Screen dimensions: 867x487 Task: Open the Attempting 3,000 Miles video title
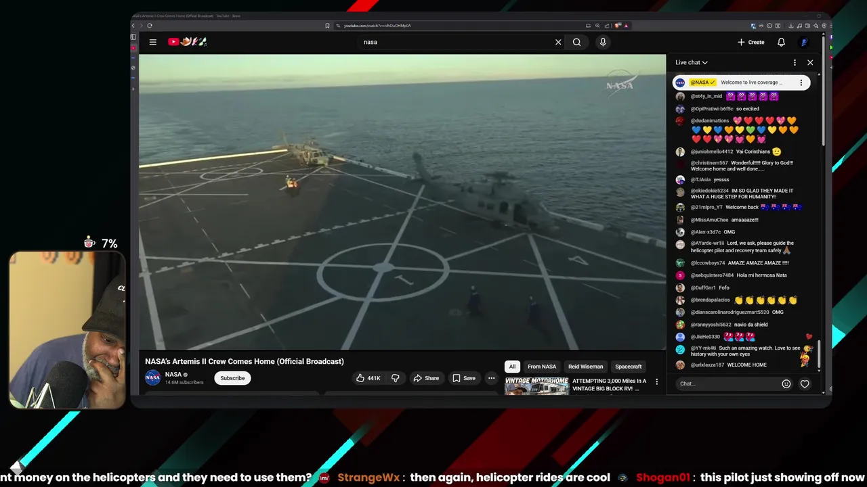click(610, 385)
